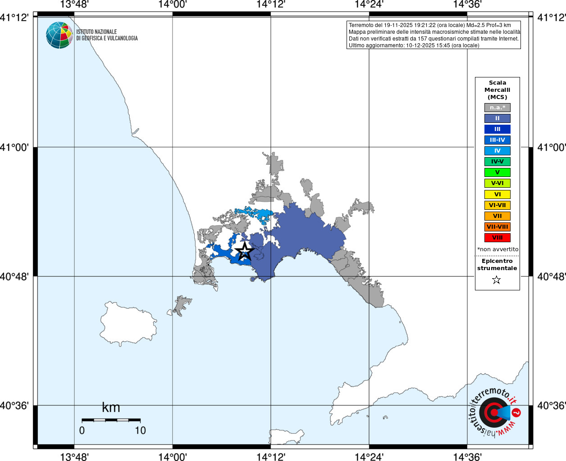
Task: Click the epicenter star on the map
Action: (245, 251)
